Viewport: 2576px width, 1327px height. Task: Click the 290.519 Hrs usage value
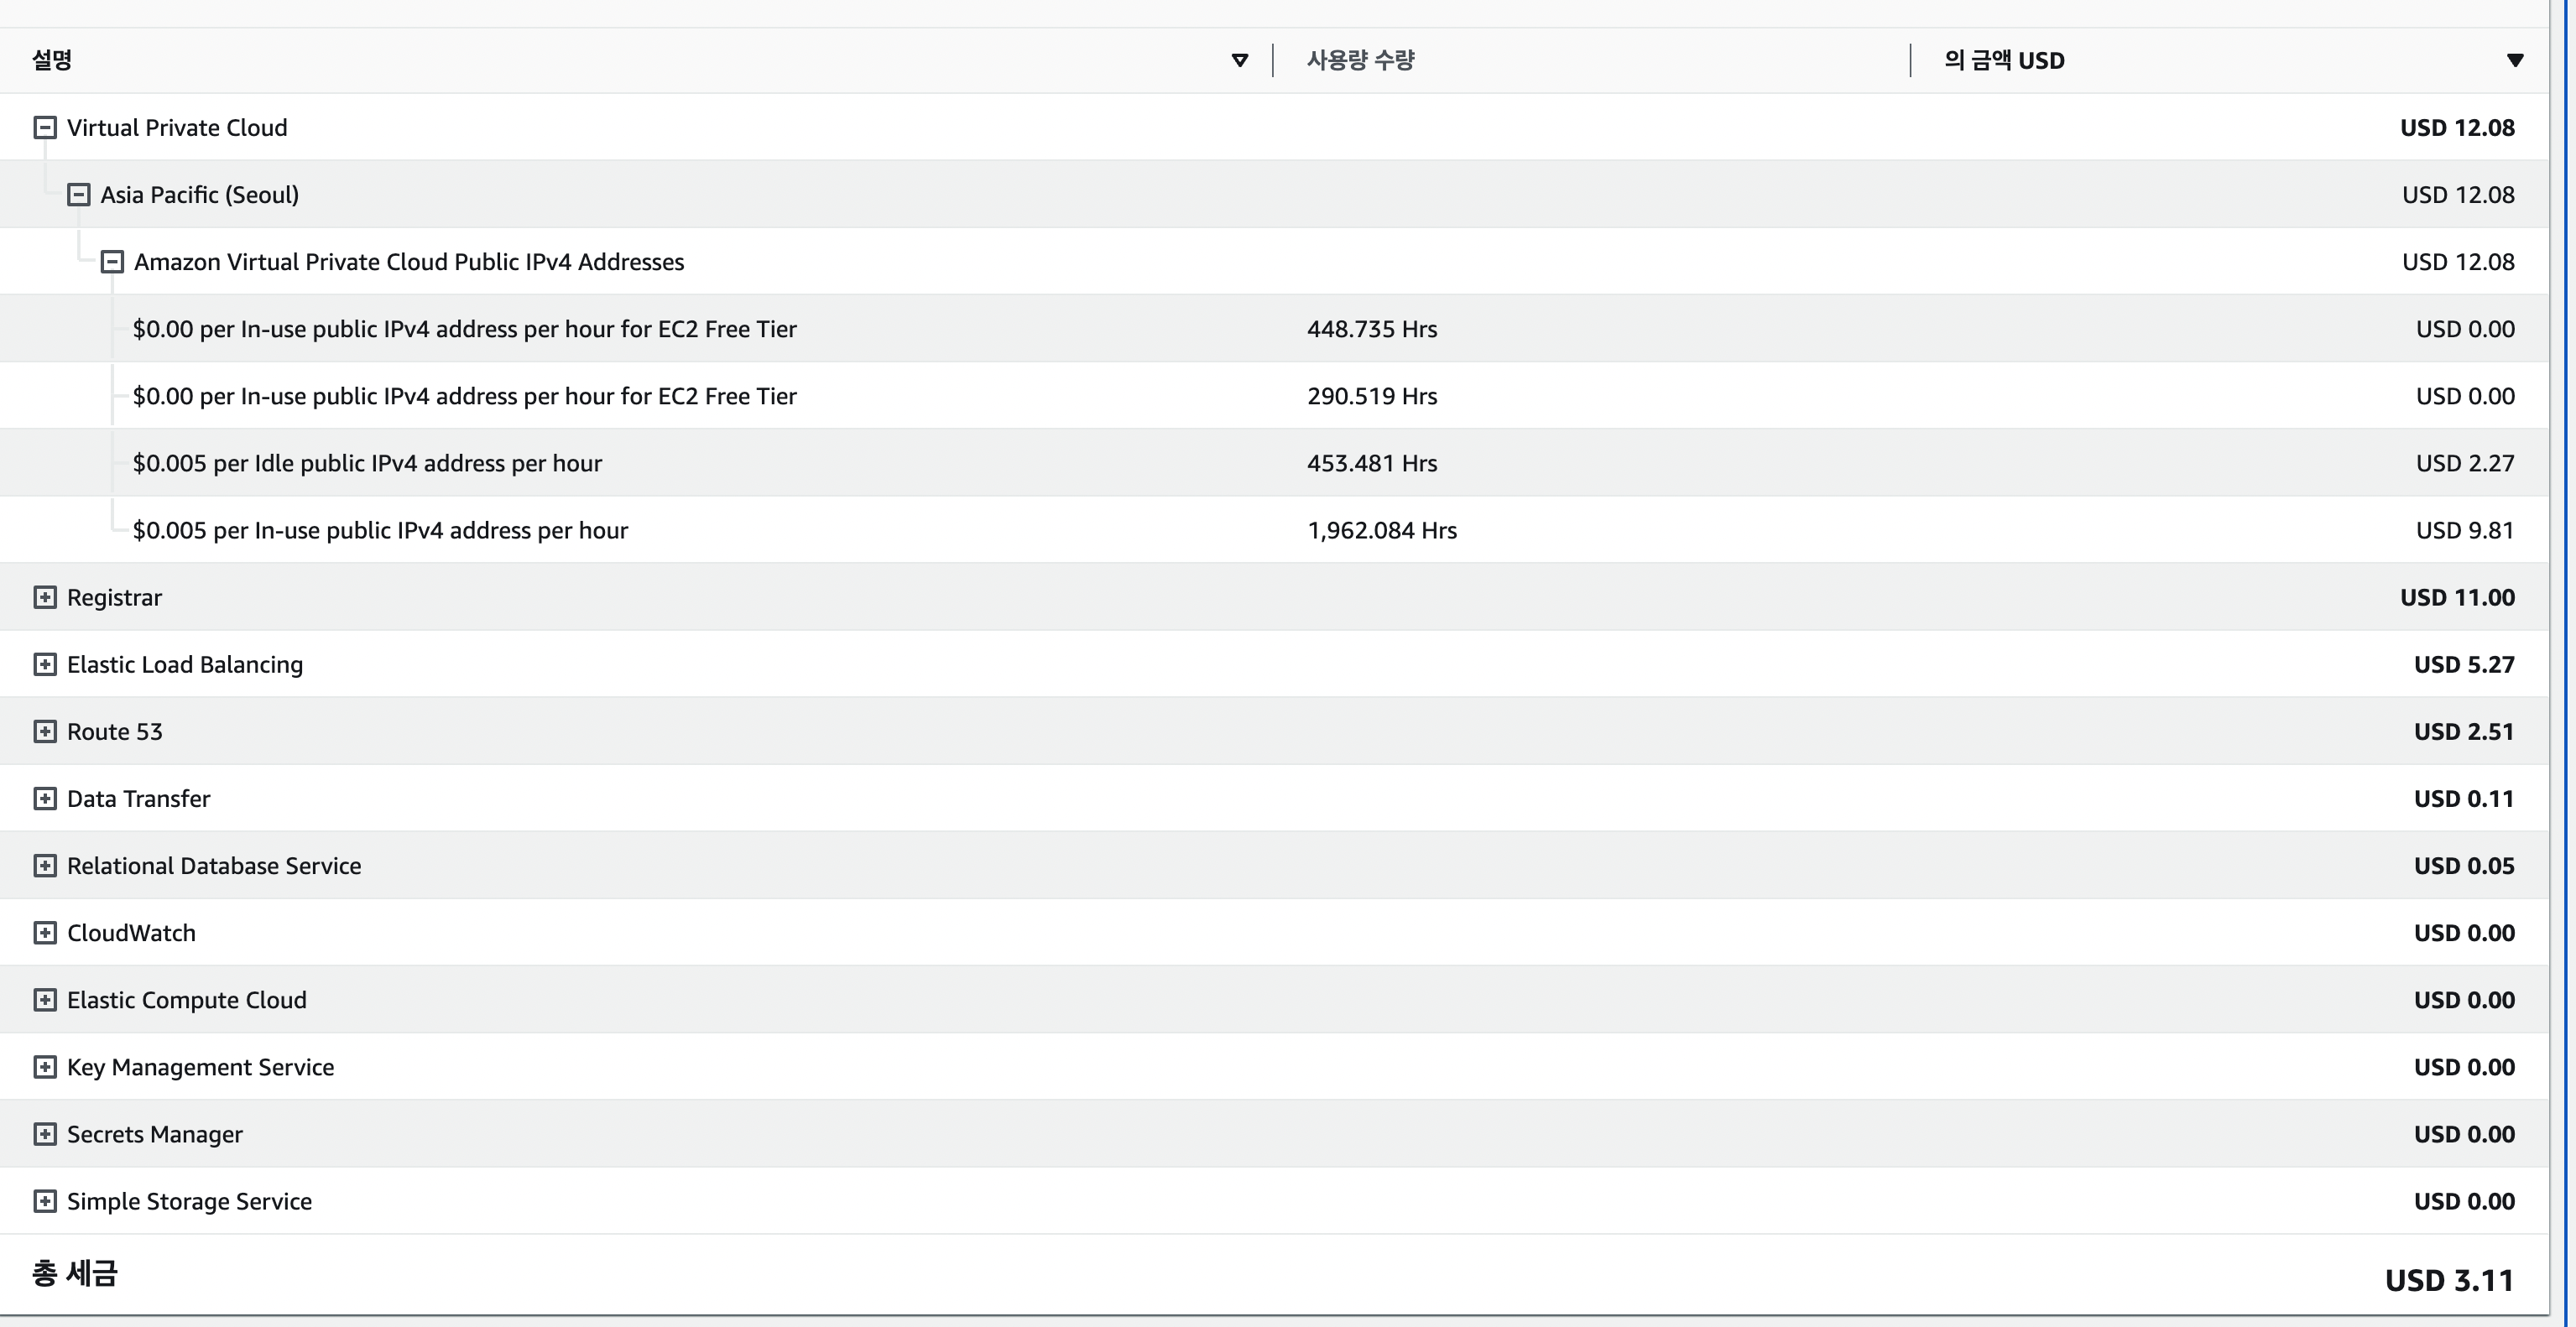pos(1372,396)
